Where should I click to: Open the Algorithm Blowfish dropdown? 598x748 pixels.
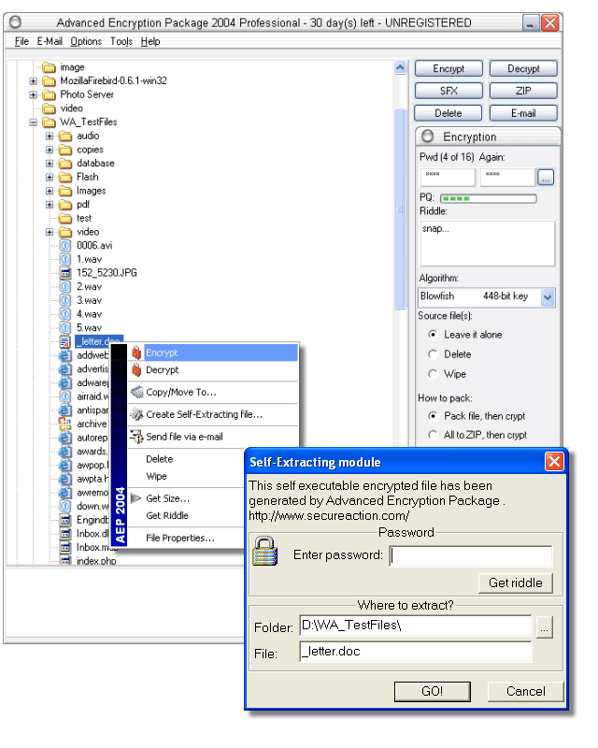coord(548,297)
